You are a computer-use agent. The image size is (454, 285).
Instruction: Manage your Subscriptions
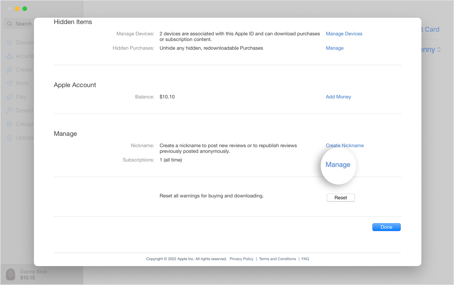(x=338, y=165)
